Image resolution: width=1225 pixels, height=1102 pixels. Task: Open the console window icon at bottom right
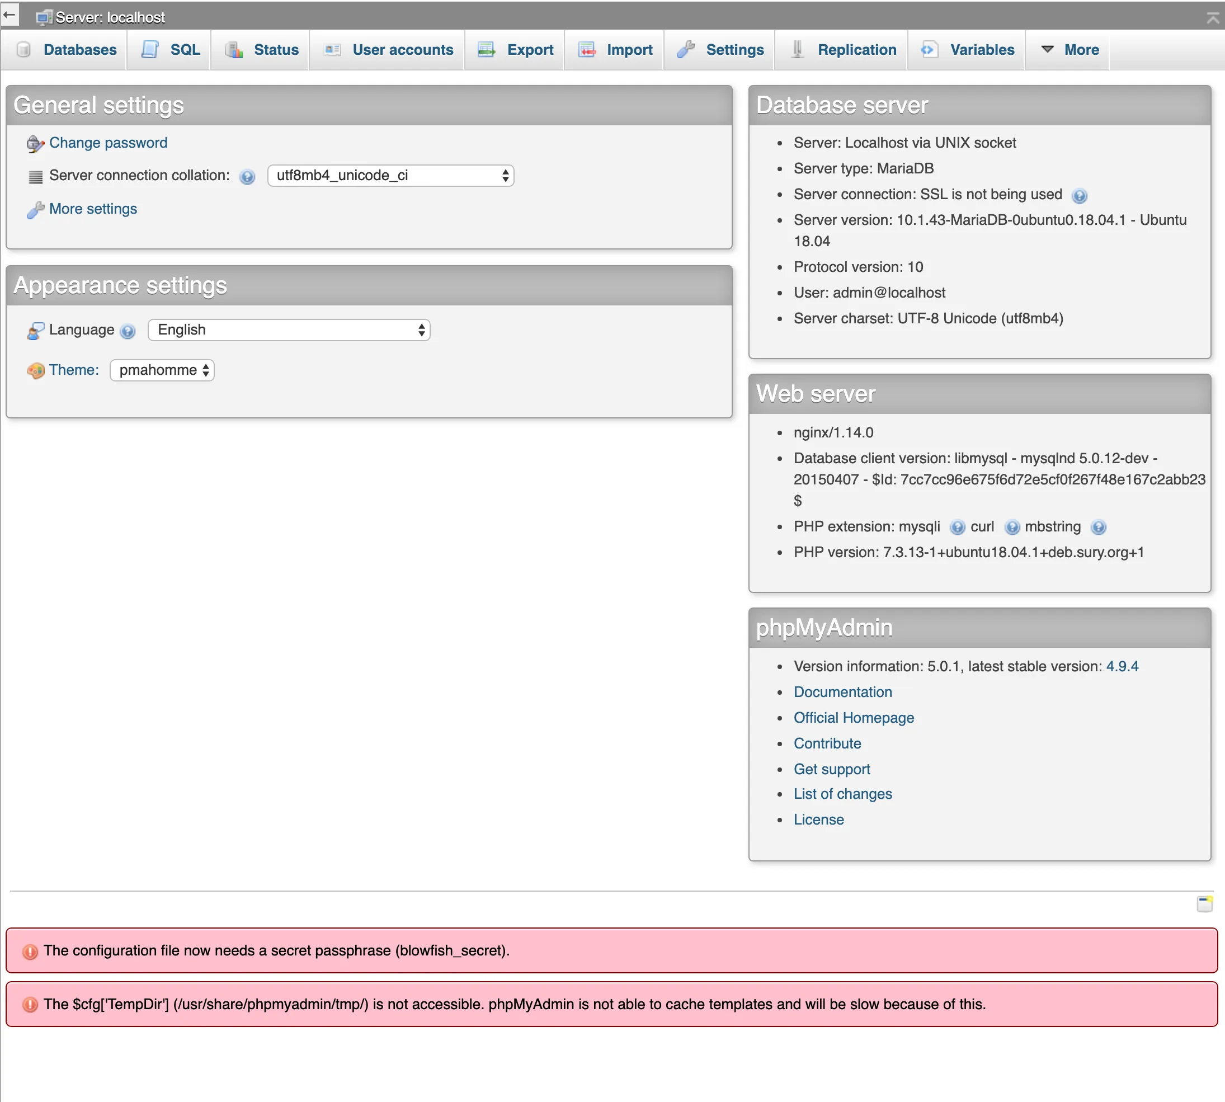pos(1204,904)
